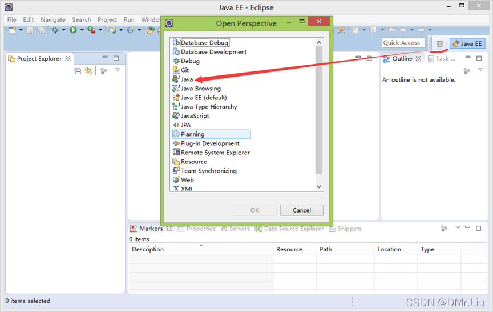Open the New wizard dropdown arrow
The width and height of the screenshot is (493, 312).
point(21,30)
